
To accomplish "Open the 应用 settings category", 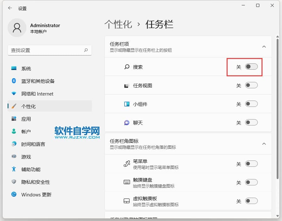I will (26, 119).
